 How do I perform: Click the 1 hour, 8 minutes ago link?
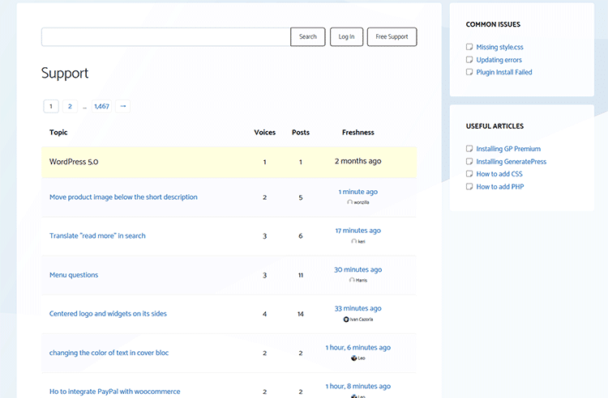(x=358, y=386)
